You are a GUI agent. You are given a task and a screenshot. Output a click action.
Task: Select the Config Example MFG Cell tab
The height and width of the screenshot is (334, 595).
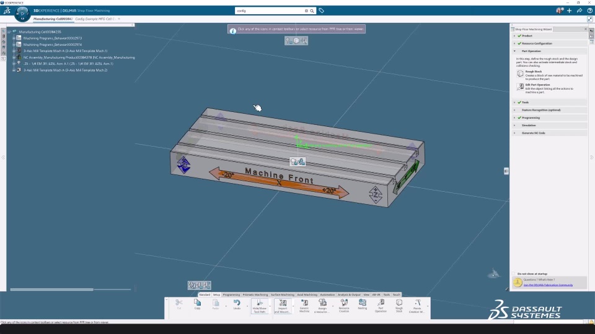pyautogui.click(x=95, y=19)
